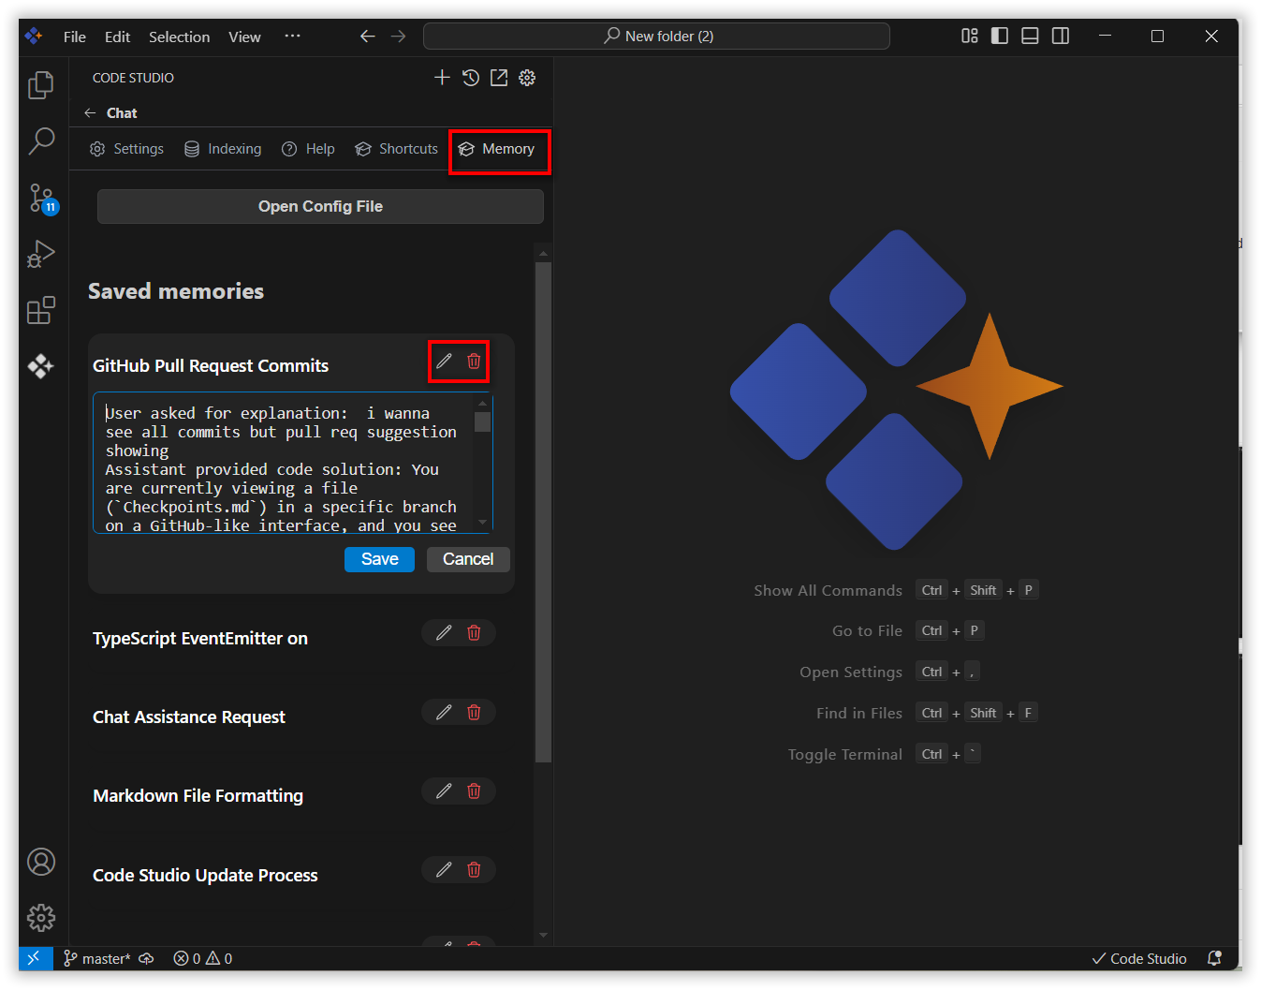Image resolution: width=1261 pixels, height=990 pixels.
Task: Delete the TypeScript EventEmitter on memory
Action: [474, 633]
